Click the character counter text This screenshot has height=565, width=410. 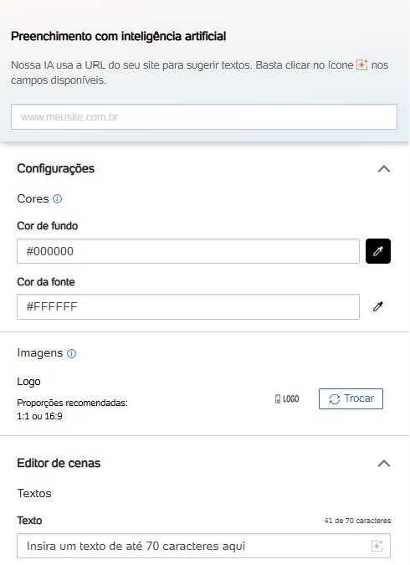pyautogui.click(x=357, y=521)
